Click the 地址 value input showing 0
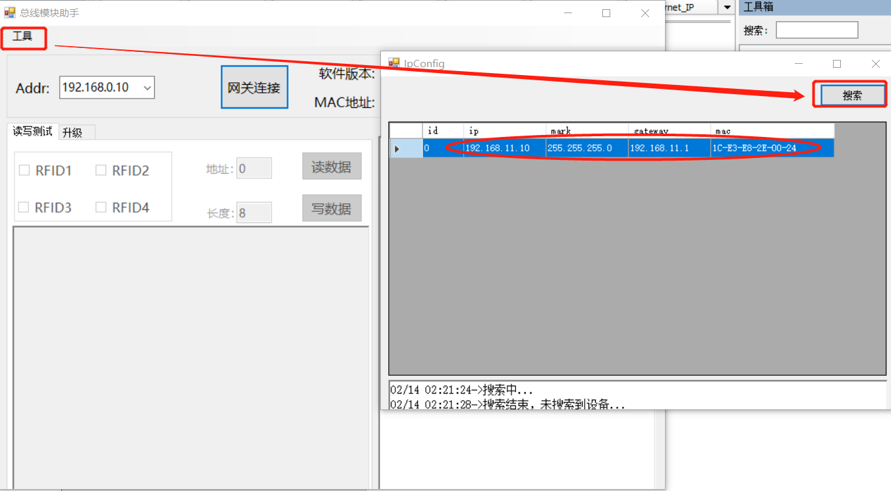The image size is (891, 491). tap(254, 168)
